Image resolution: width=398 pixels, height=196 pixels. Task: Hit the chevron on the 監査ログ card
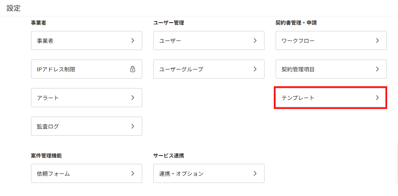click(x=133, y=126)
